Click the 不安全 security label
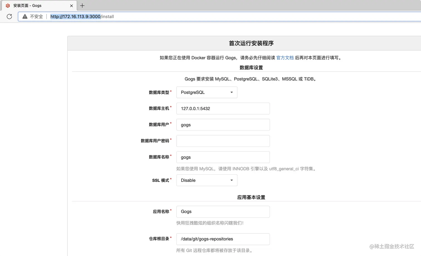This screenshot has height=256, width=421. pos(36,16)
